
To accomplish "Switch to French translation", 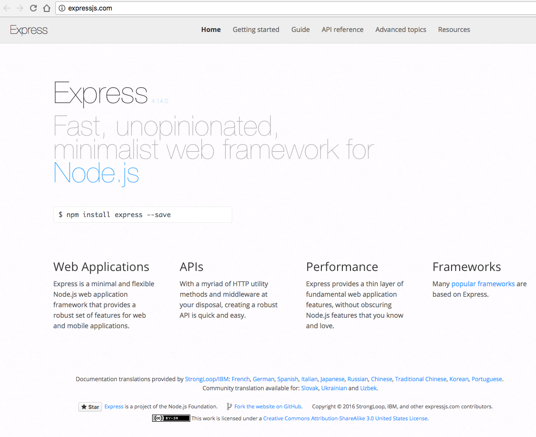I will click(x=241, y=379).
